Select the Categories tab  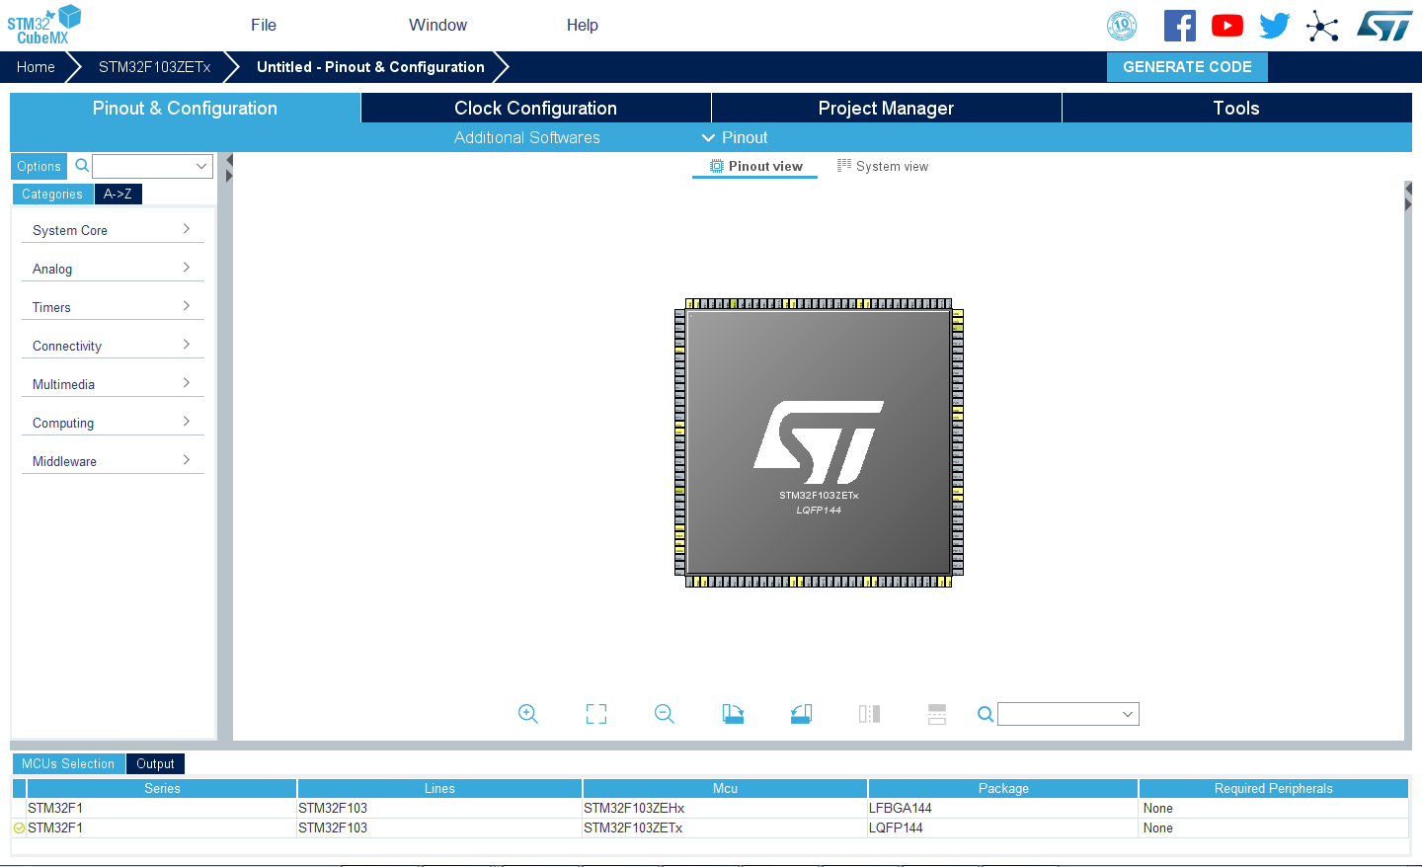pyautogui.click(x=52, y=194)
